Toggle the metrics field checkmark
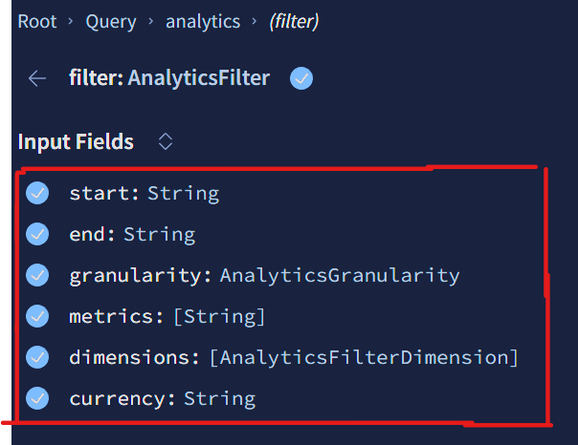 pyautogui.click(x=37, y=316)
